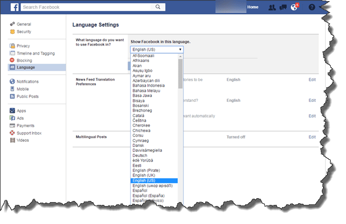This screenshot has width=346, height=224.
Task: Go to Home in top bar
Action: (x=253, y=7)
